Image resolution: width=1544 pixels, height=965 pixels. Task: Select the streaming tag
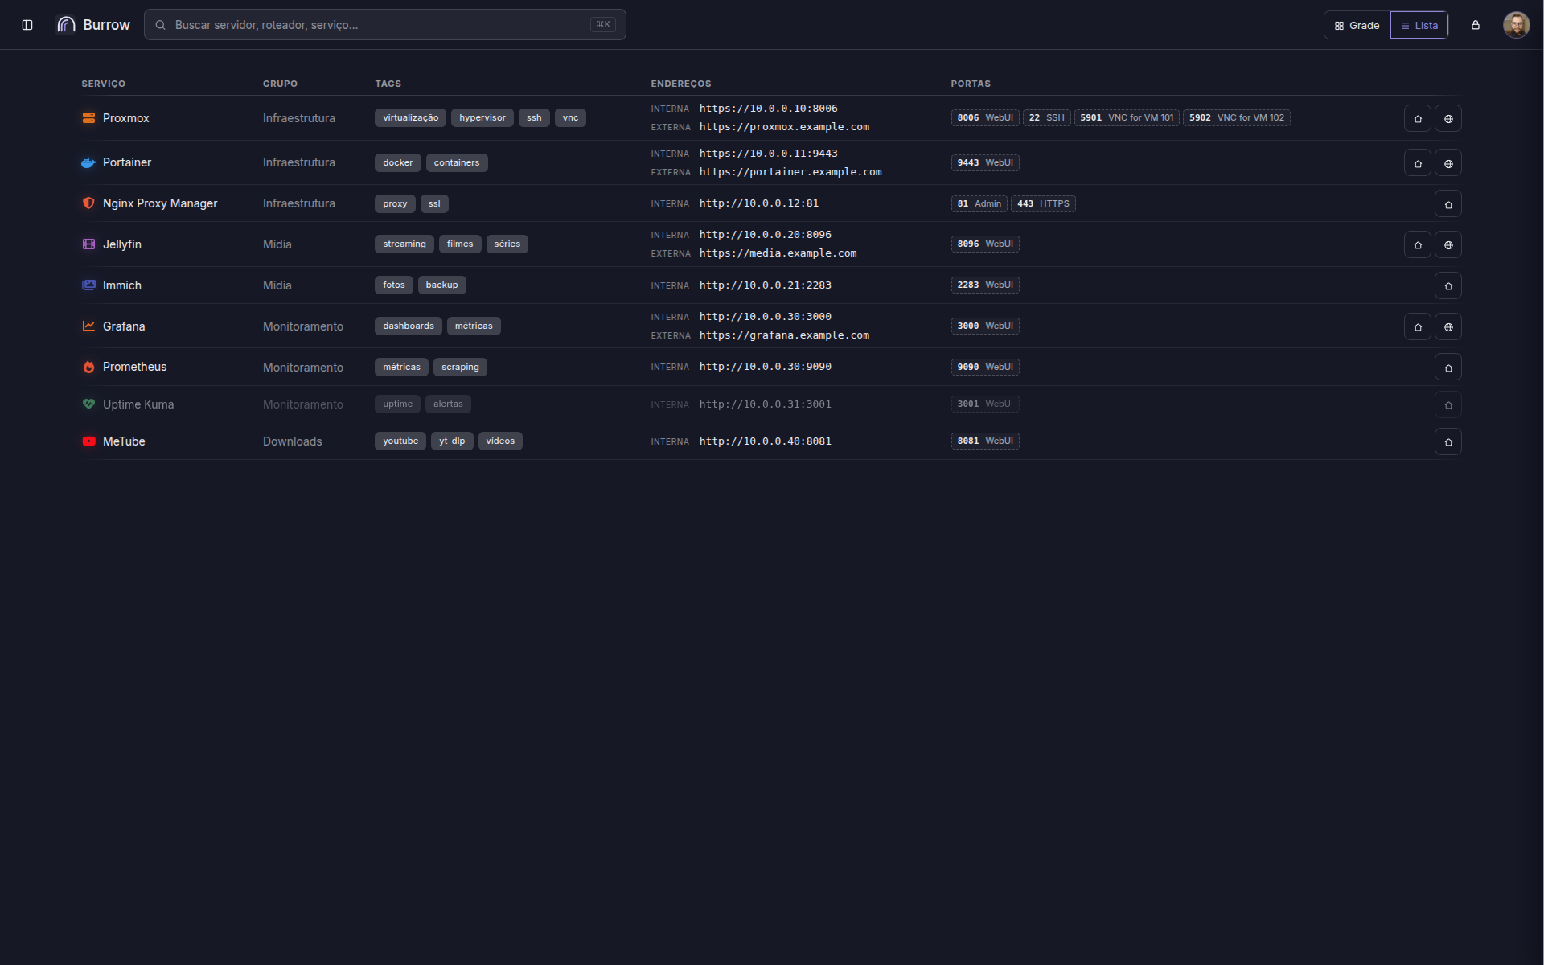click(404, 244)
